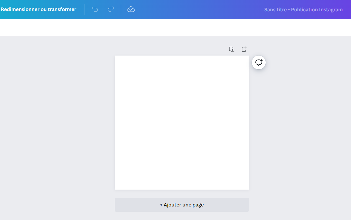Viewport: 351px width, 220px height.
Task: Duplicate the page using the copy icon
Action: pos(232,49)
